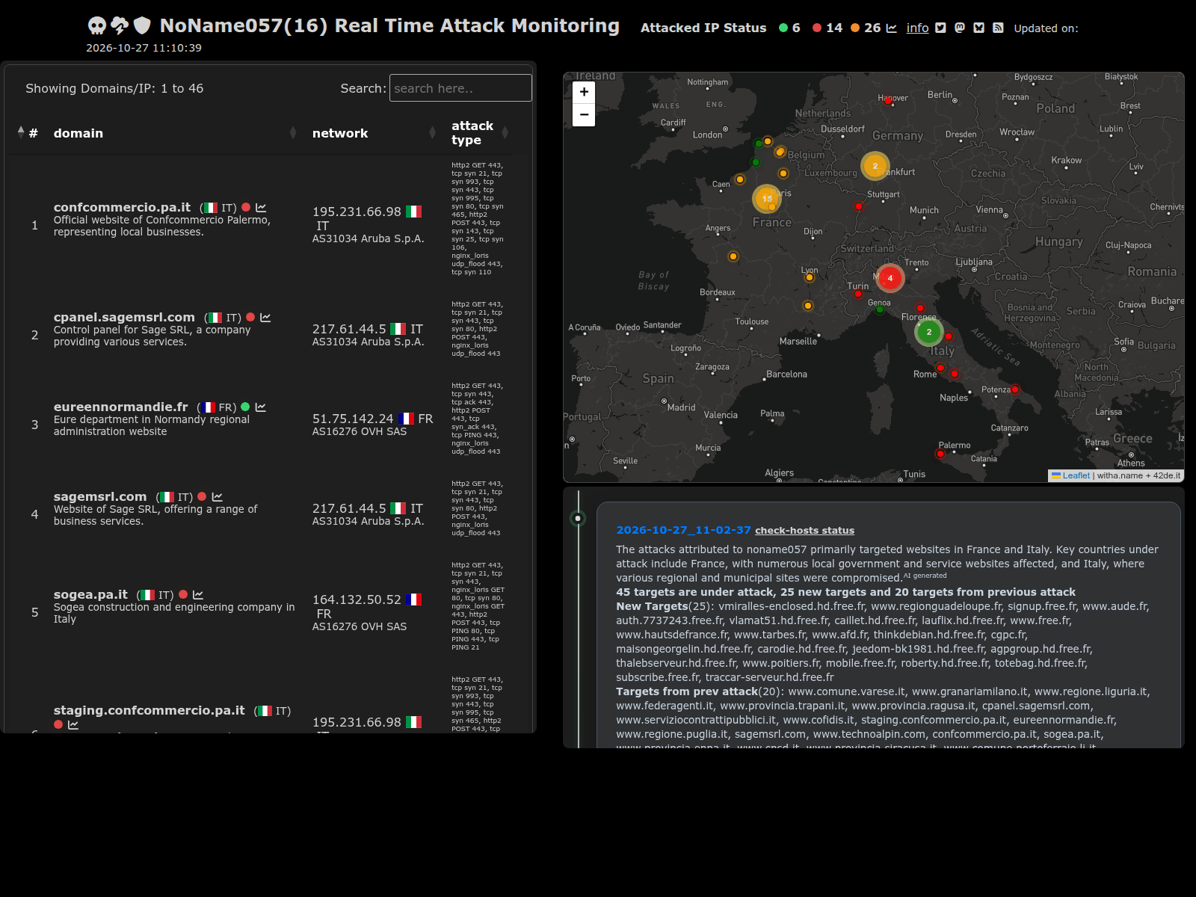1196x897 pixels.
Task: Open the Bluesky butterfly icon in the header
Action: point(979,28)
